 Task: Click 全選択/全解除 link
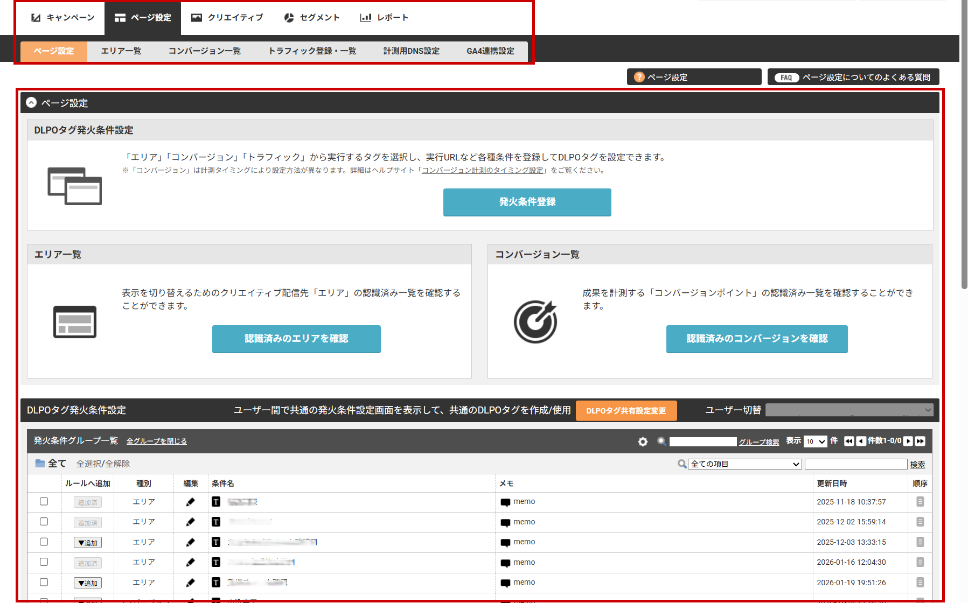pos(103,464)
